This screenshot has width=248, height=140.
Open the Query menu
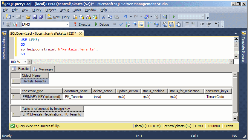click(37, 10)
